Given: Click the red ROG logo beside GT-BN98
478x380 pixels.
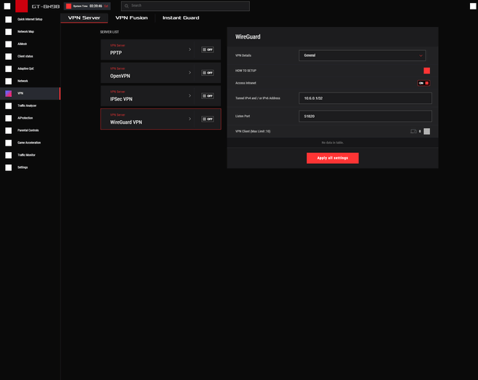Looking at the screenshot, I should coord(21,6).
